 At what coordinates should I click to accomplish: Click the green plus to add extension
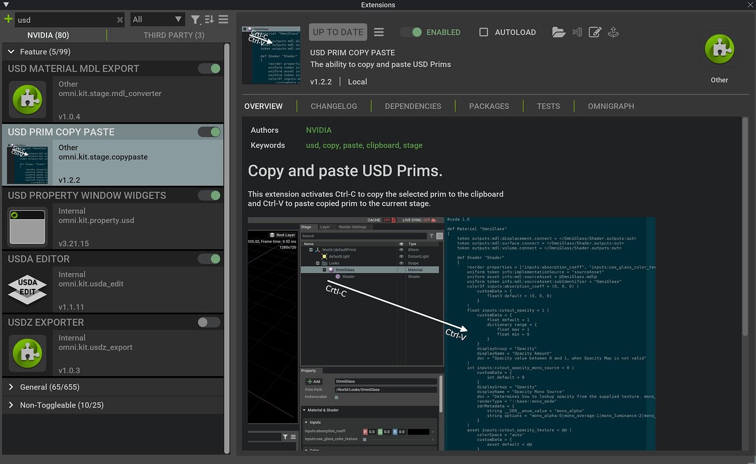coord(8,19)
